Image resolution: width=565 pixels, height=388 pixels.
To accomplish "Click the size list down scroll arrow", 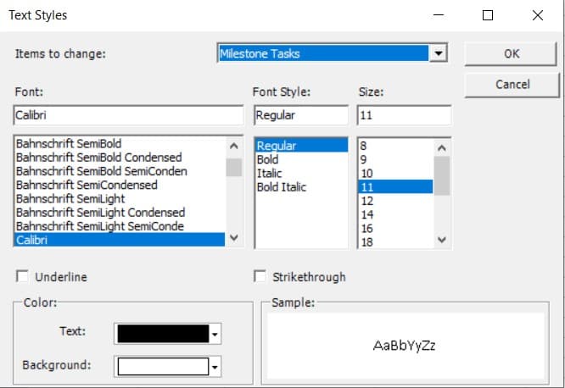I will 442,240.
